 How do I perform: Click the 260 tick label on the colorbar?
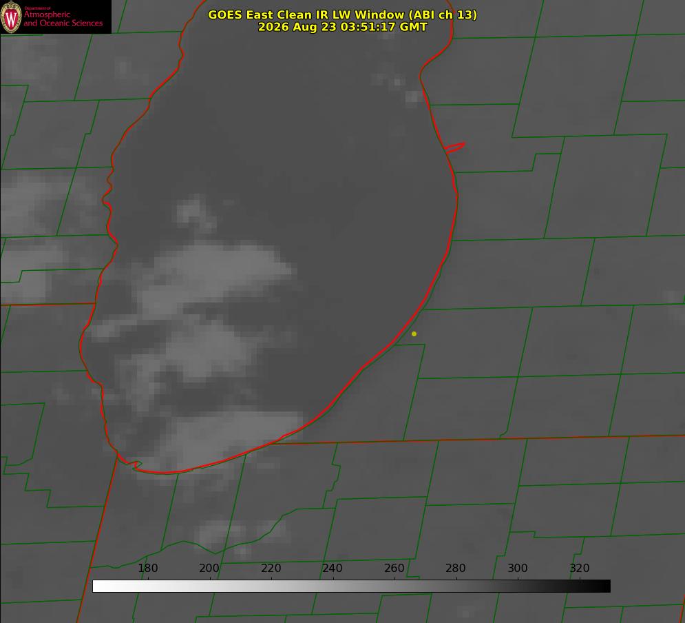coord(394,568)
